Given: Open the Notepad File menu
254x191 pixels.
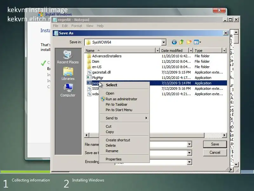Looking at the screenshot, I should tap(56, 26).
